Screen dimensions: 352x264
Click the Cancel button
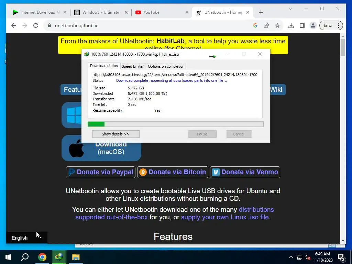pyautogui.click(x=239, y=134)
